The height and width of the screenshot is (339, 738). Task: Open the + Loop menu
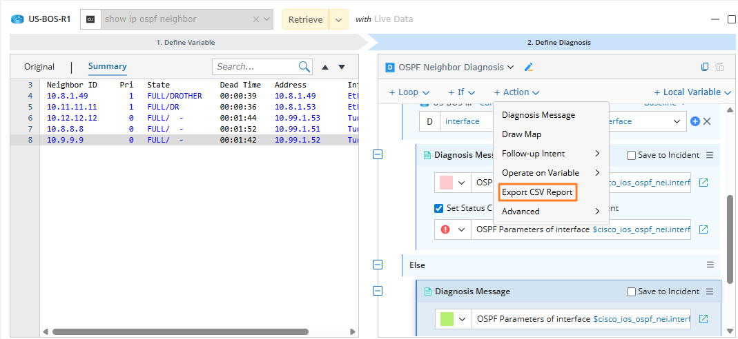[x=409, y=92]
